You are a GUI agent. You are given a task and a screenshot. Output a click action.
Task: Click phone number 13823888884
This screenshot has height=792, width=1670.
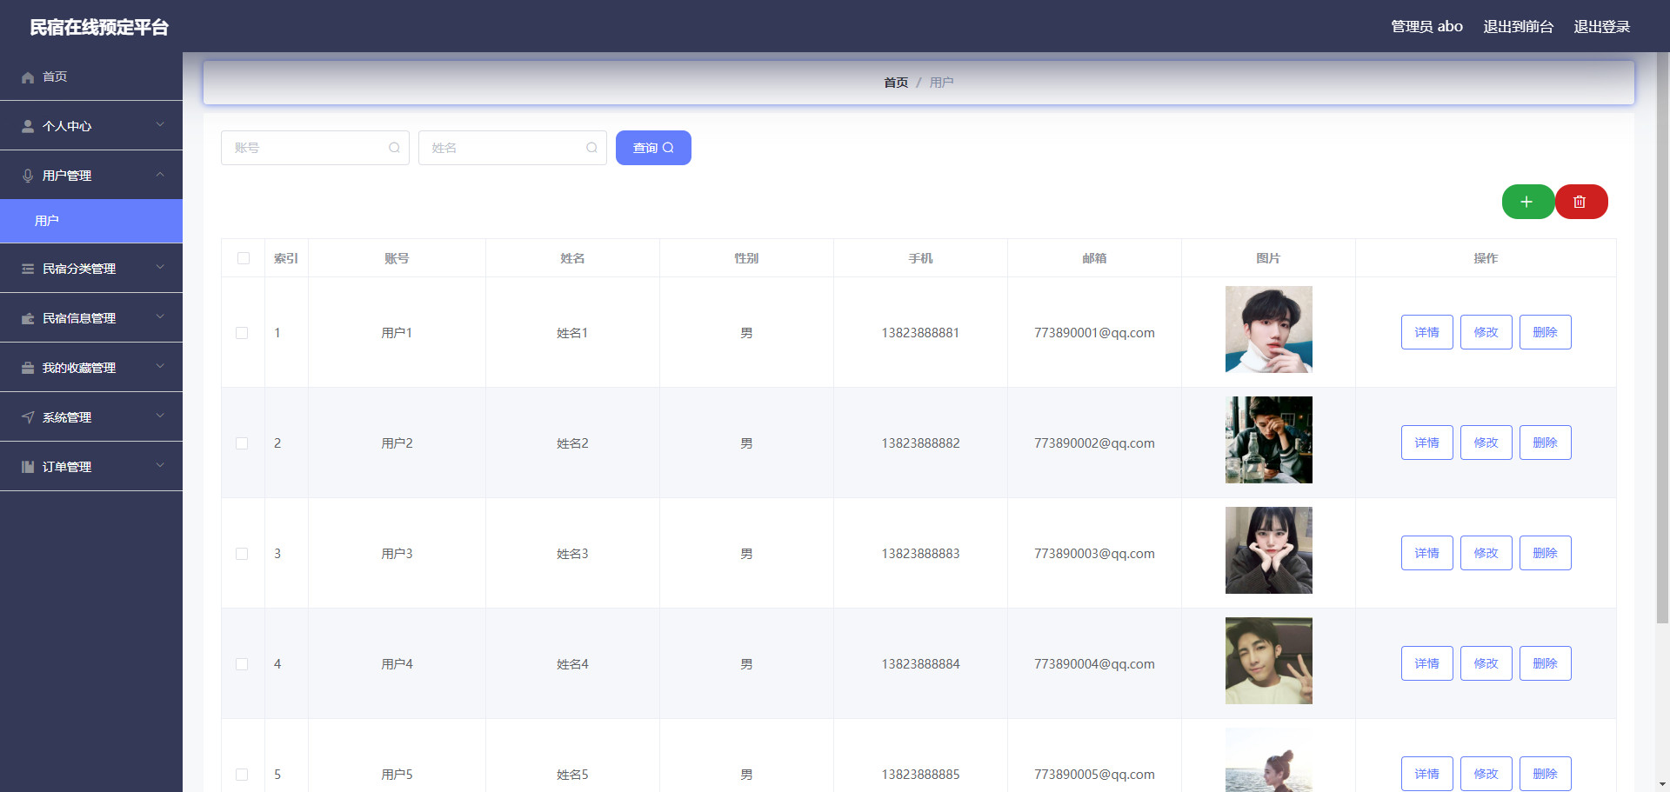[x=920, y=664]
